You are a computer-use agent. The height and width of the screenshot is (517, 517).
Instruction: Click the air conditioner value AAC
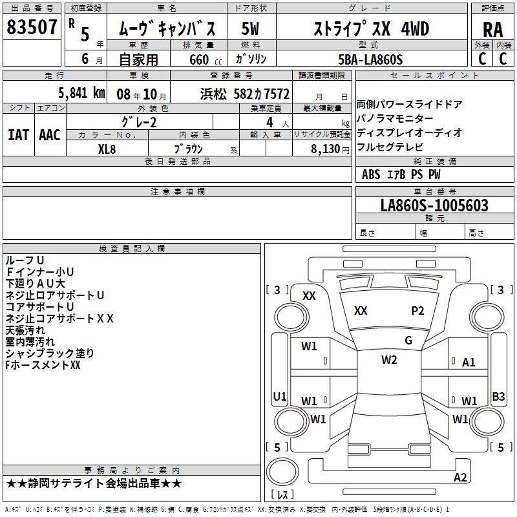pyautogui.click(x=50, y=135)
